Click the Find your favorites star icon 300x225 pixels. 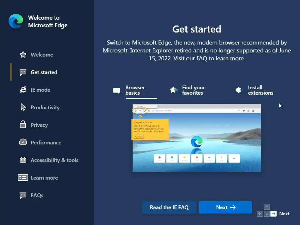(173, 90)
